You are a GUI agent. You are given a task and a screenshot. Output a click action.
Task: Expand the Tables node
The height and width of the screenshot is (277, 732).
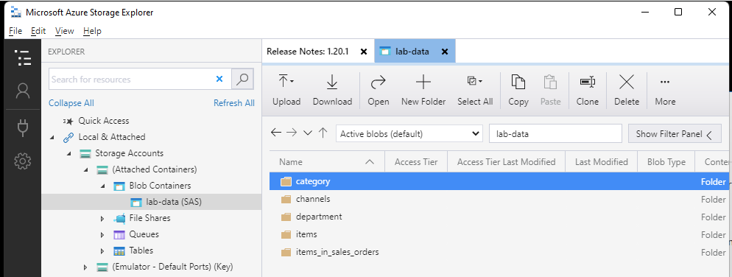(x=102, y=250)
